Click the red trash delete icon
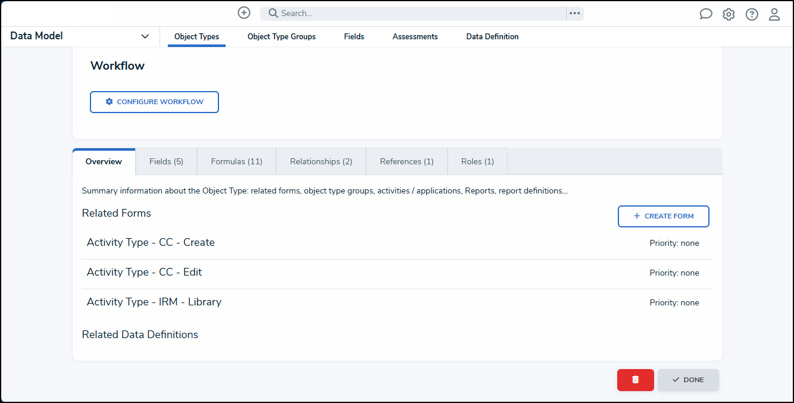 point(635,380)
